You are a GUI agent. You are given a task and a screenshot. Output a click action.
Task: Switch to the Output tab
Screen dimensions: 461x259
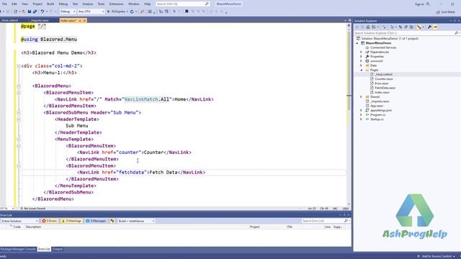click(x=58, y=249)
